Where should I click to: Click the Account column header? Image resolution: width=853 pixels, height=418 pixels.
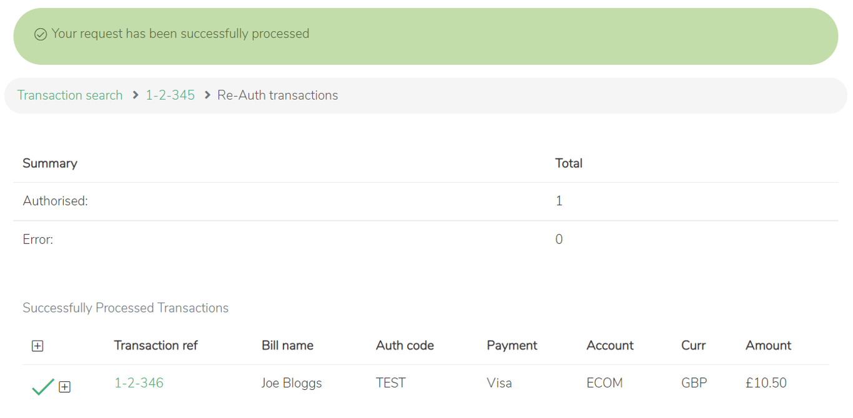click(x=610, y=346)
